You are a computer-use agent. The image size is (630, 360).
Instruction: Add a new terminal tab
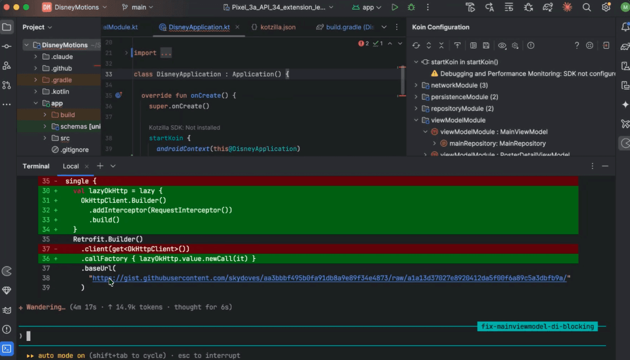point(100,166)
